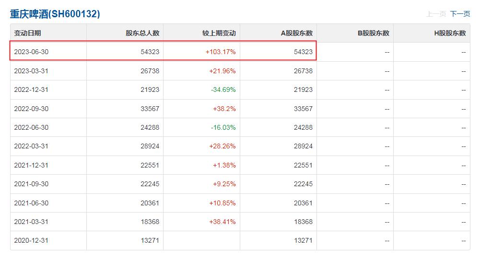This screenshot has width=480, height=258.
Task: Click 13271 in 股东总人数 column
Action: pyautogui.click(x=150, y=240)
